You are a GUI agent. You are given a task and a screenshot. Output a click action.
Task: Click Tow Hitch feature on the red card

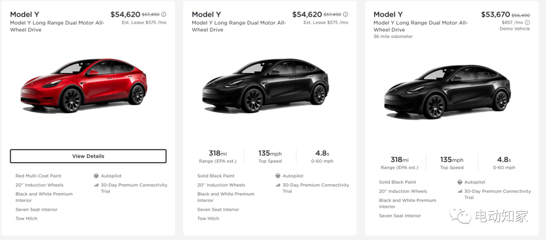pos(26,218)
